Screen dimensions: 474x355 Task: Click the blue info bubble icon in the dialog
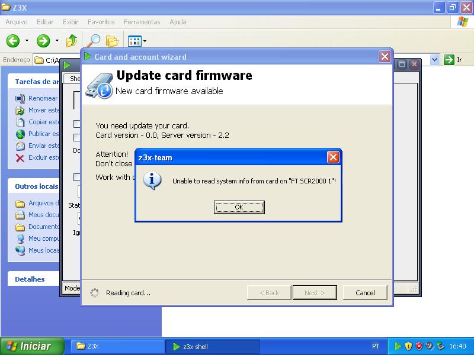[x=152, y=180]
